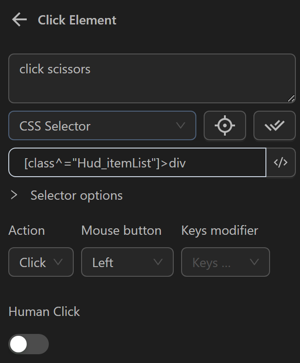Focus the selector field containing Hud_itemList
This screenshot has height=363, width=300.
(137, 162)
